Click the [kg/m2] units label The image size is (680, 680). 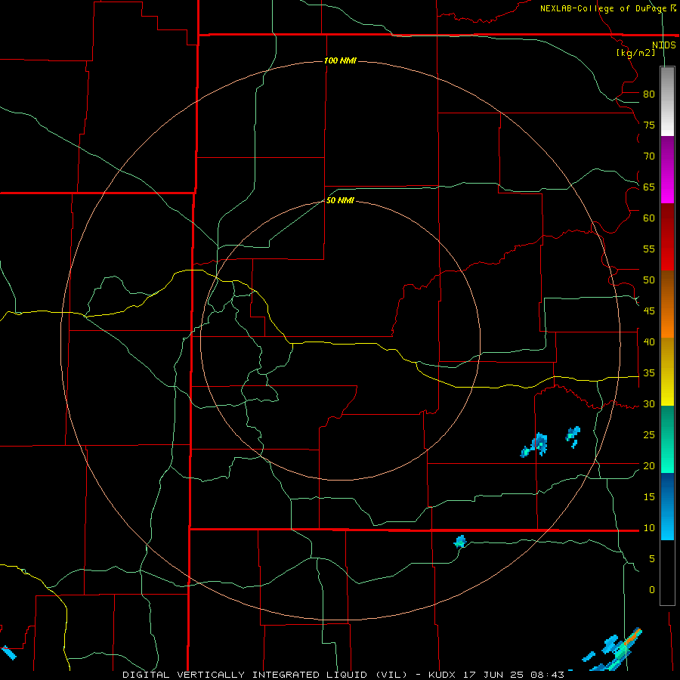tap(635, 53)
